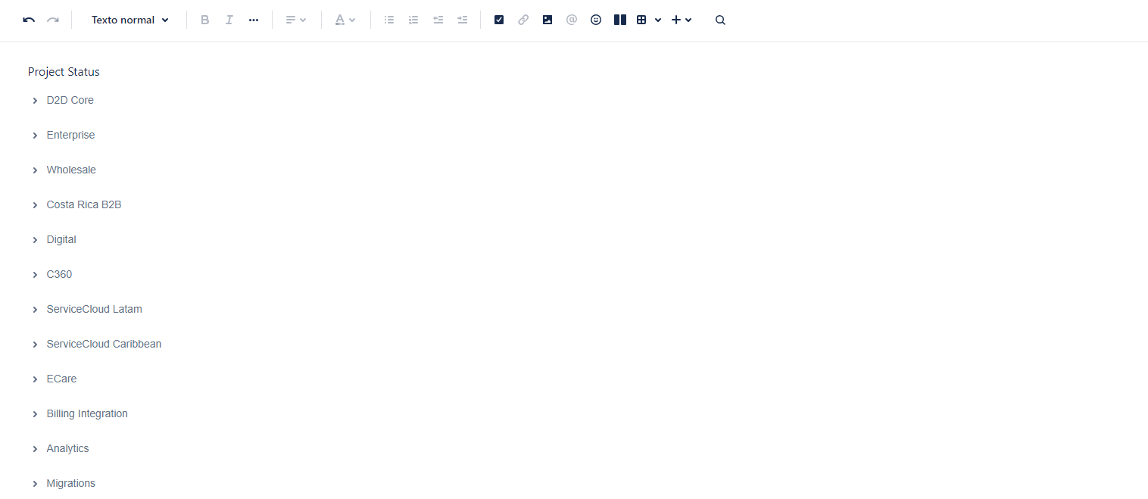1148x499 pixels.
Task: Open find and replace search
Action: coord(720,20)
